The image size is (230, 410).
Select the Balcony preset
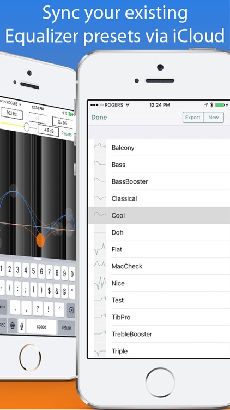[159, 148]
